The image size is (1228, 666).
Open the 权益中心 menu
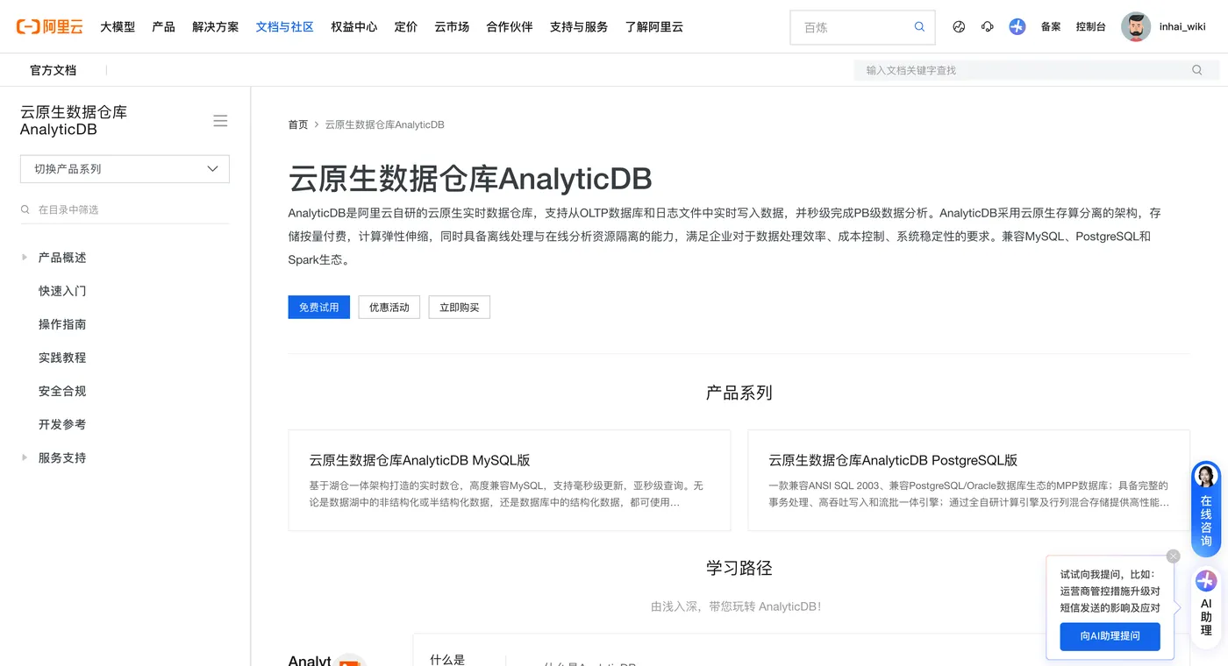click(354, 27)
